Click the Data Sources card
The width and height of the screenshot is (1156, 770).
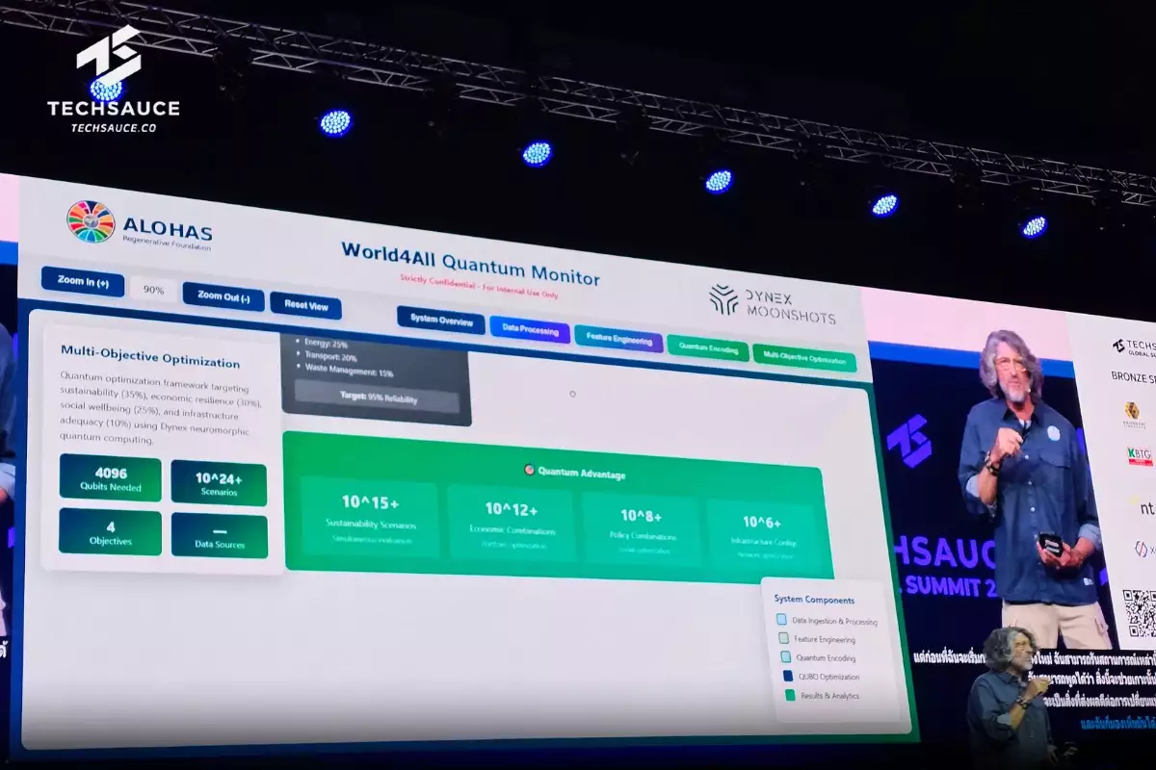[x=220, y=536]
